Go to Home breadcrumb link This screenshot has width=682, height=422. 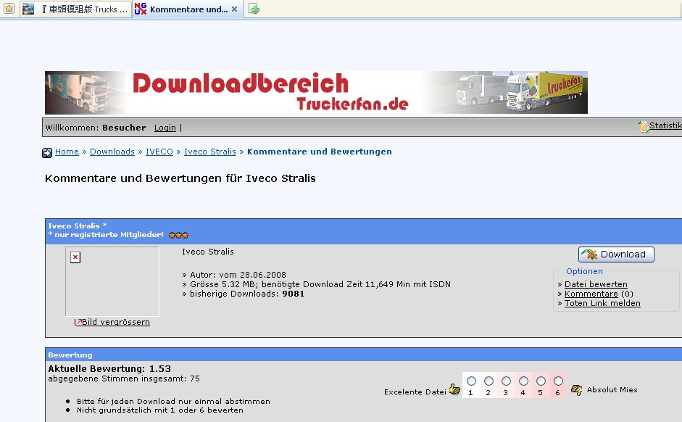pyautogui.click(x=67, y=152)
